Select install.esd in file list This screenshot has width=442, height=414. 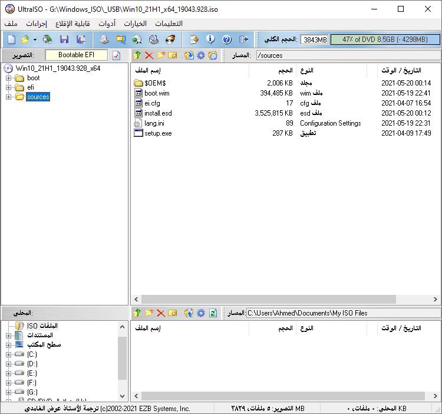pos(158,113)
